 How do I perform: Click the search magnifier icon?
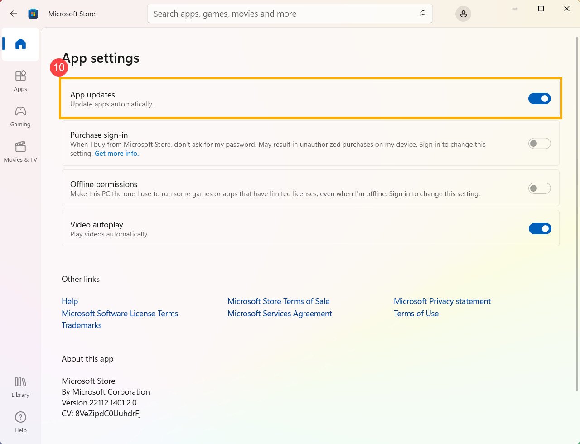(x=422, y=14)
